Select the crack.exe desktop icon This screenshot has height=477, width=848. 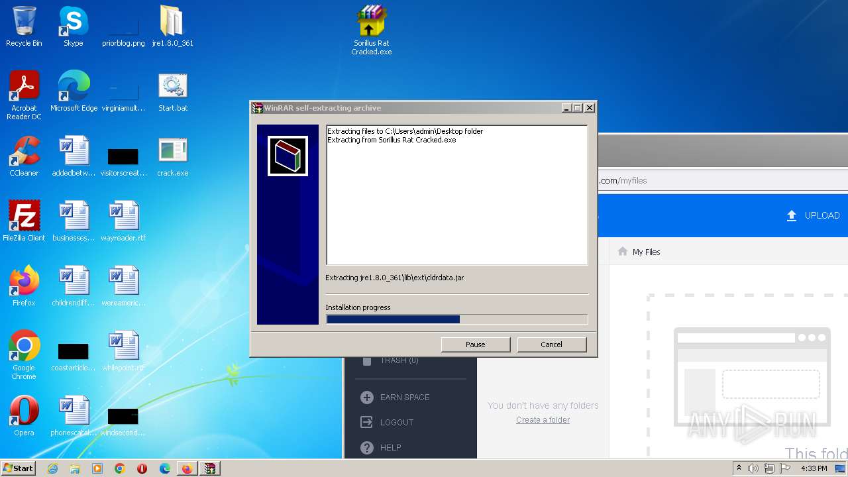tap(173, 156)
